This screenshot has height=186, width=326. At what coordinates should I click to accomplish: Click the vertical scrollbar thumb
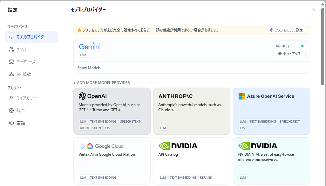323,47
